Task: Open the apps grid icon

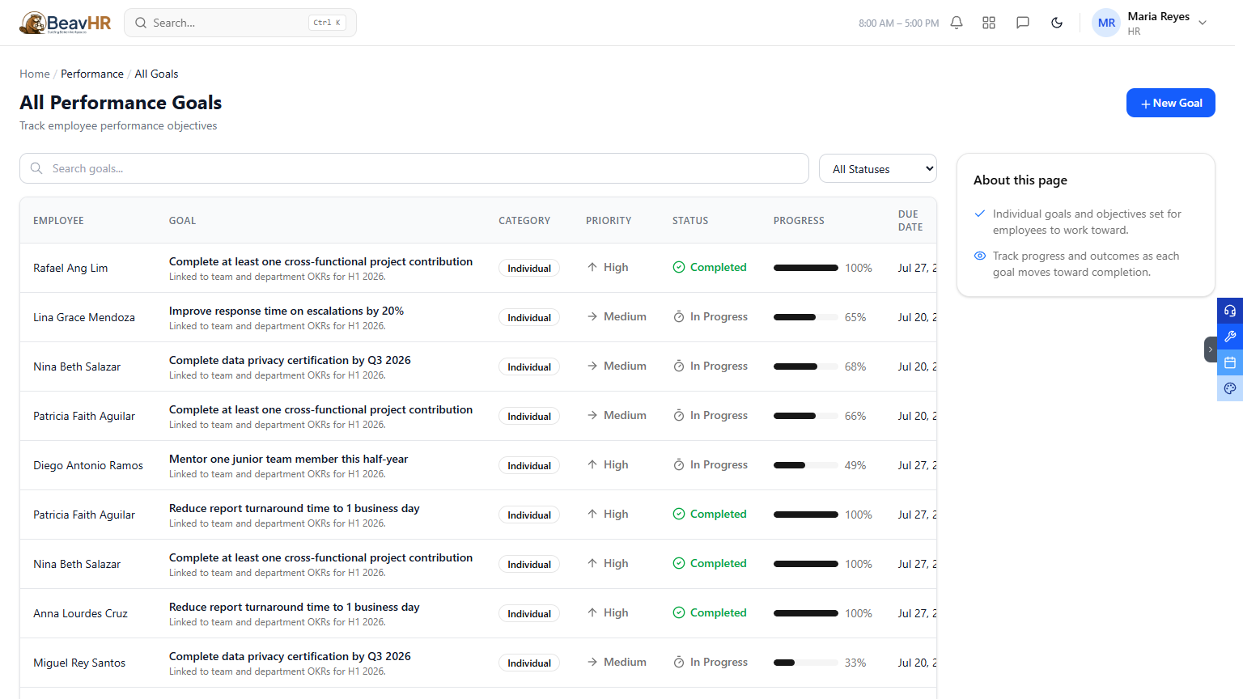Action: 989,23
